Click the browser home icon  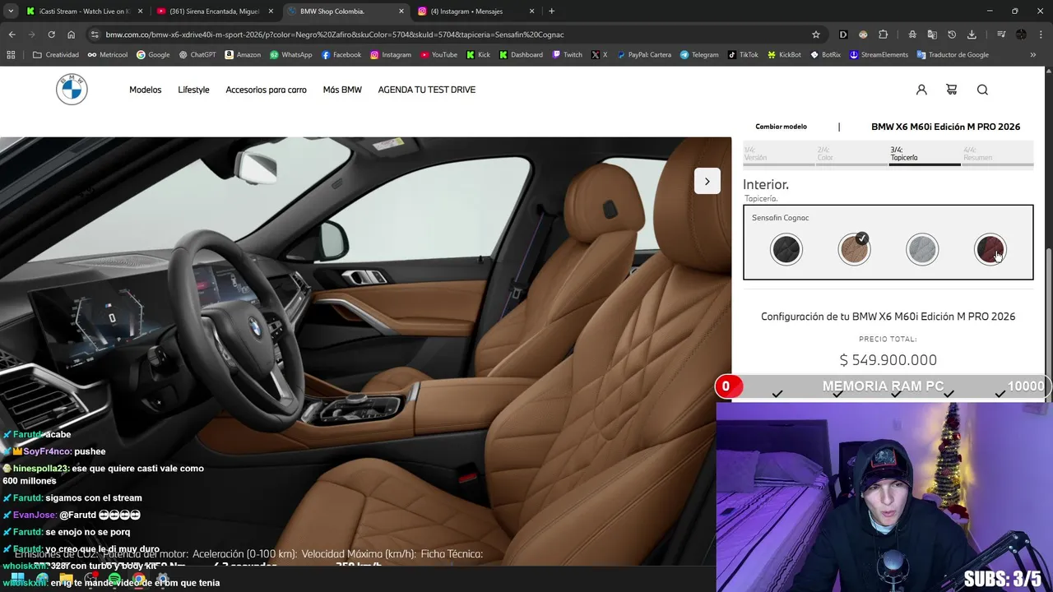coord(72,35)
